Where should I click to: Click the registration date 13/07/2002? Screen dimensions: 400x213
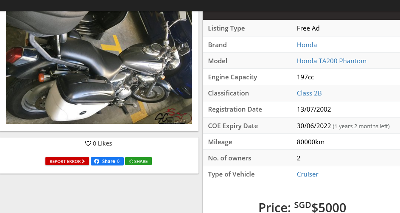pos(313,109)
